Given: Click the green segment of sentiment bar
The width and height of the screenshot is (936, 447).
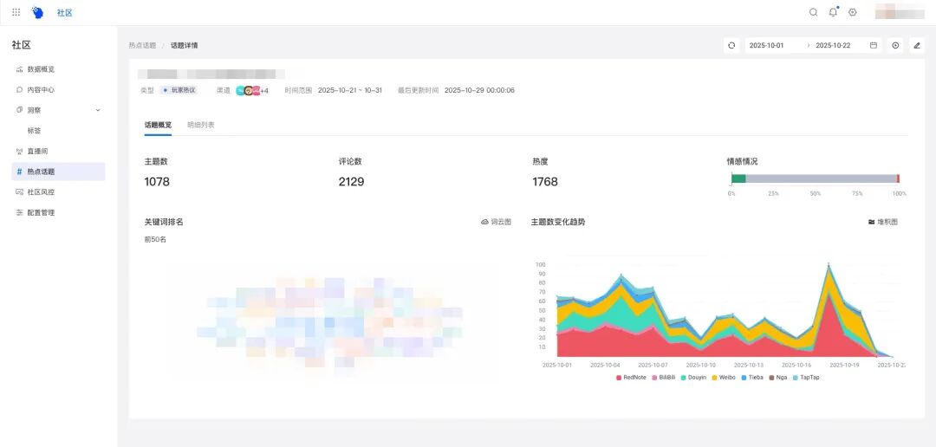Looking at the screenshot, I should 738,178.
